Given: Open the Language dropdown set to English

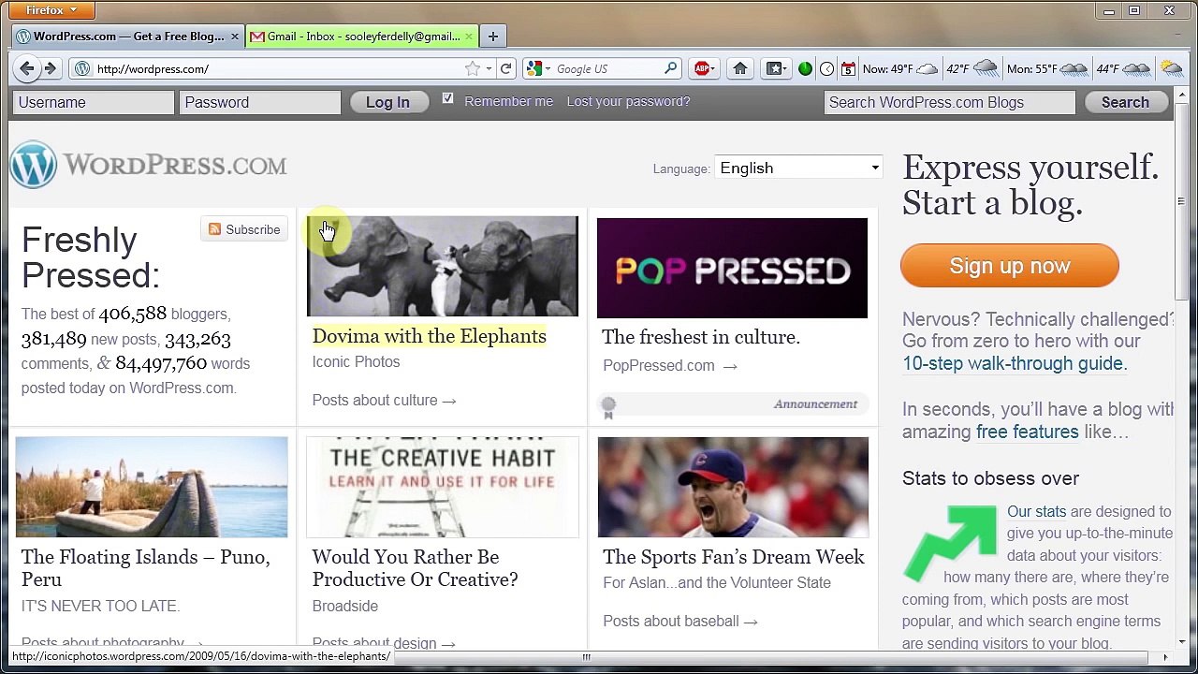Looking at the screenshot, I should coord(798,168).
